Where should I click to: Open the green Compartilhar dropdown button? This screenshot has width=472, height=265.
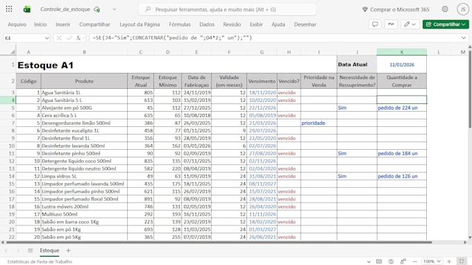tap(446, 24)
